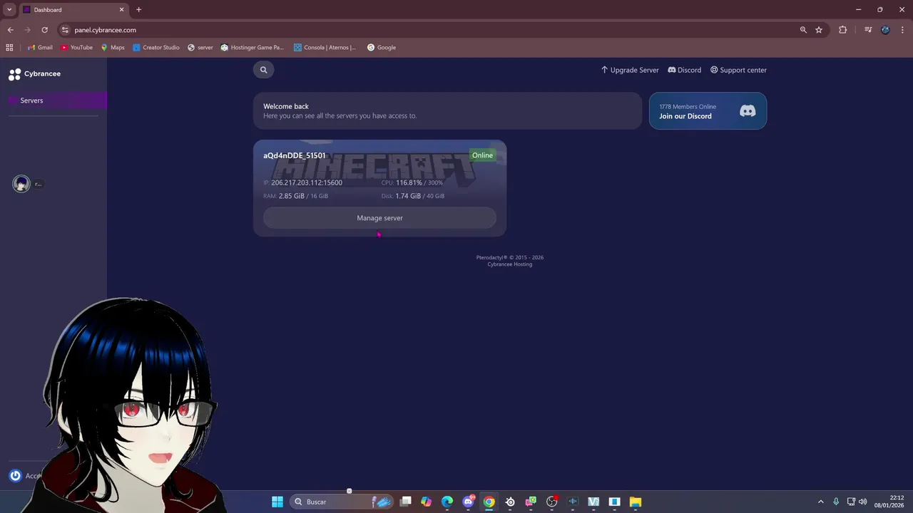
Task: Open the media controls icon
Action: [x=868, y=30]
